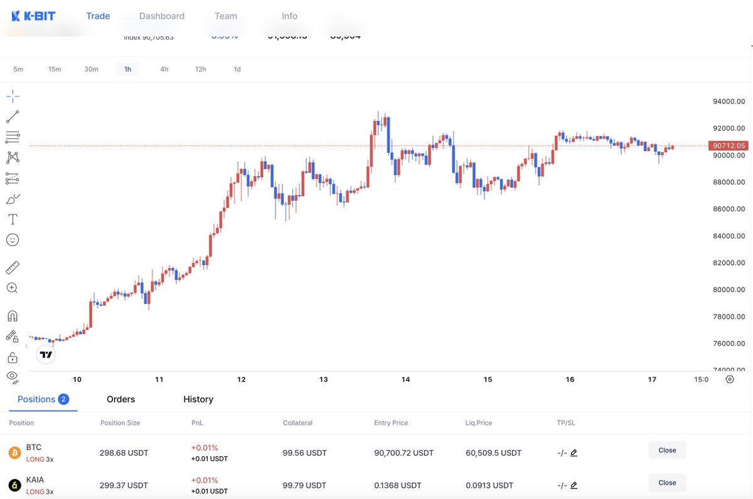Set chart interval to 5m
The width and height of the screenshot is (753, 499).
[x=18, y=69]
